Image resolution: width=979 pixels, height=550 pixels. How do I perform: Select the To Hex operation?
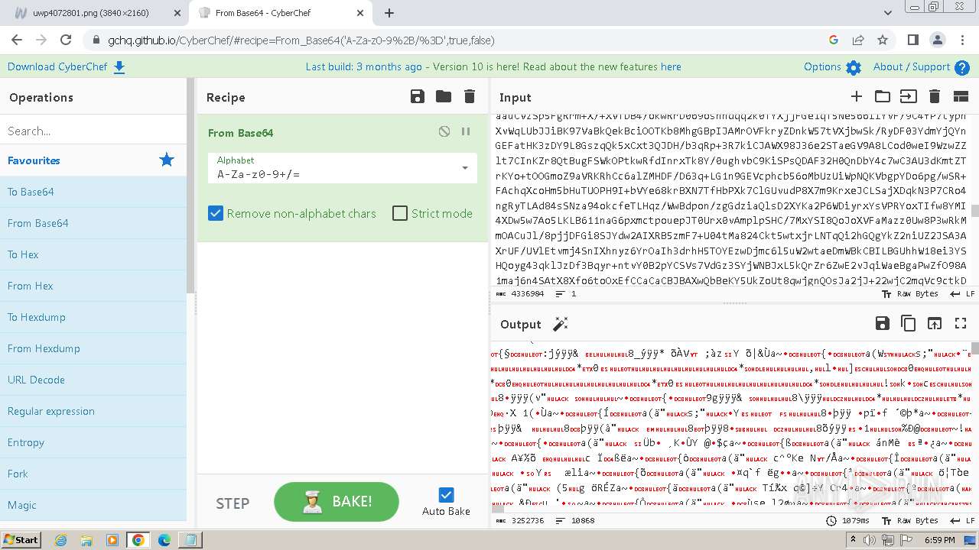pos(93,254)
